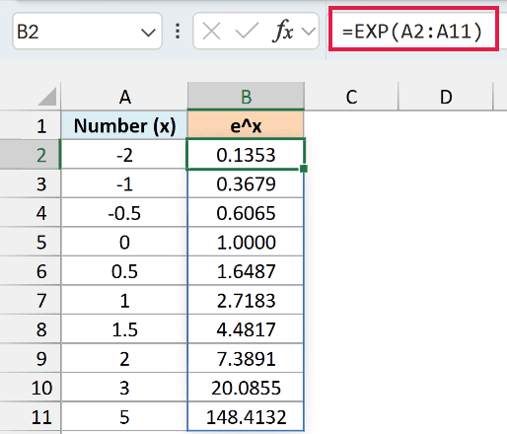507x434 pixels.
Task: Select row 2 header
Action: (31, 155)
